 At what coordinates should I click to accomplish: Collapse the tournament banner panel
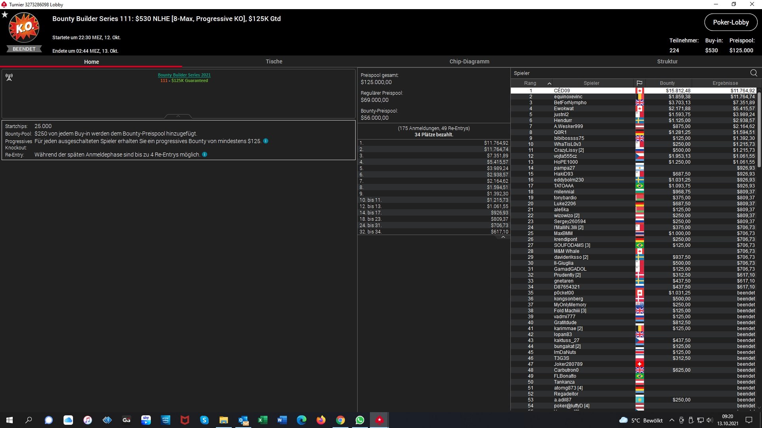click(x=178, y=116)
